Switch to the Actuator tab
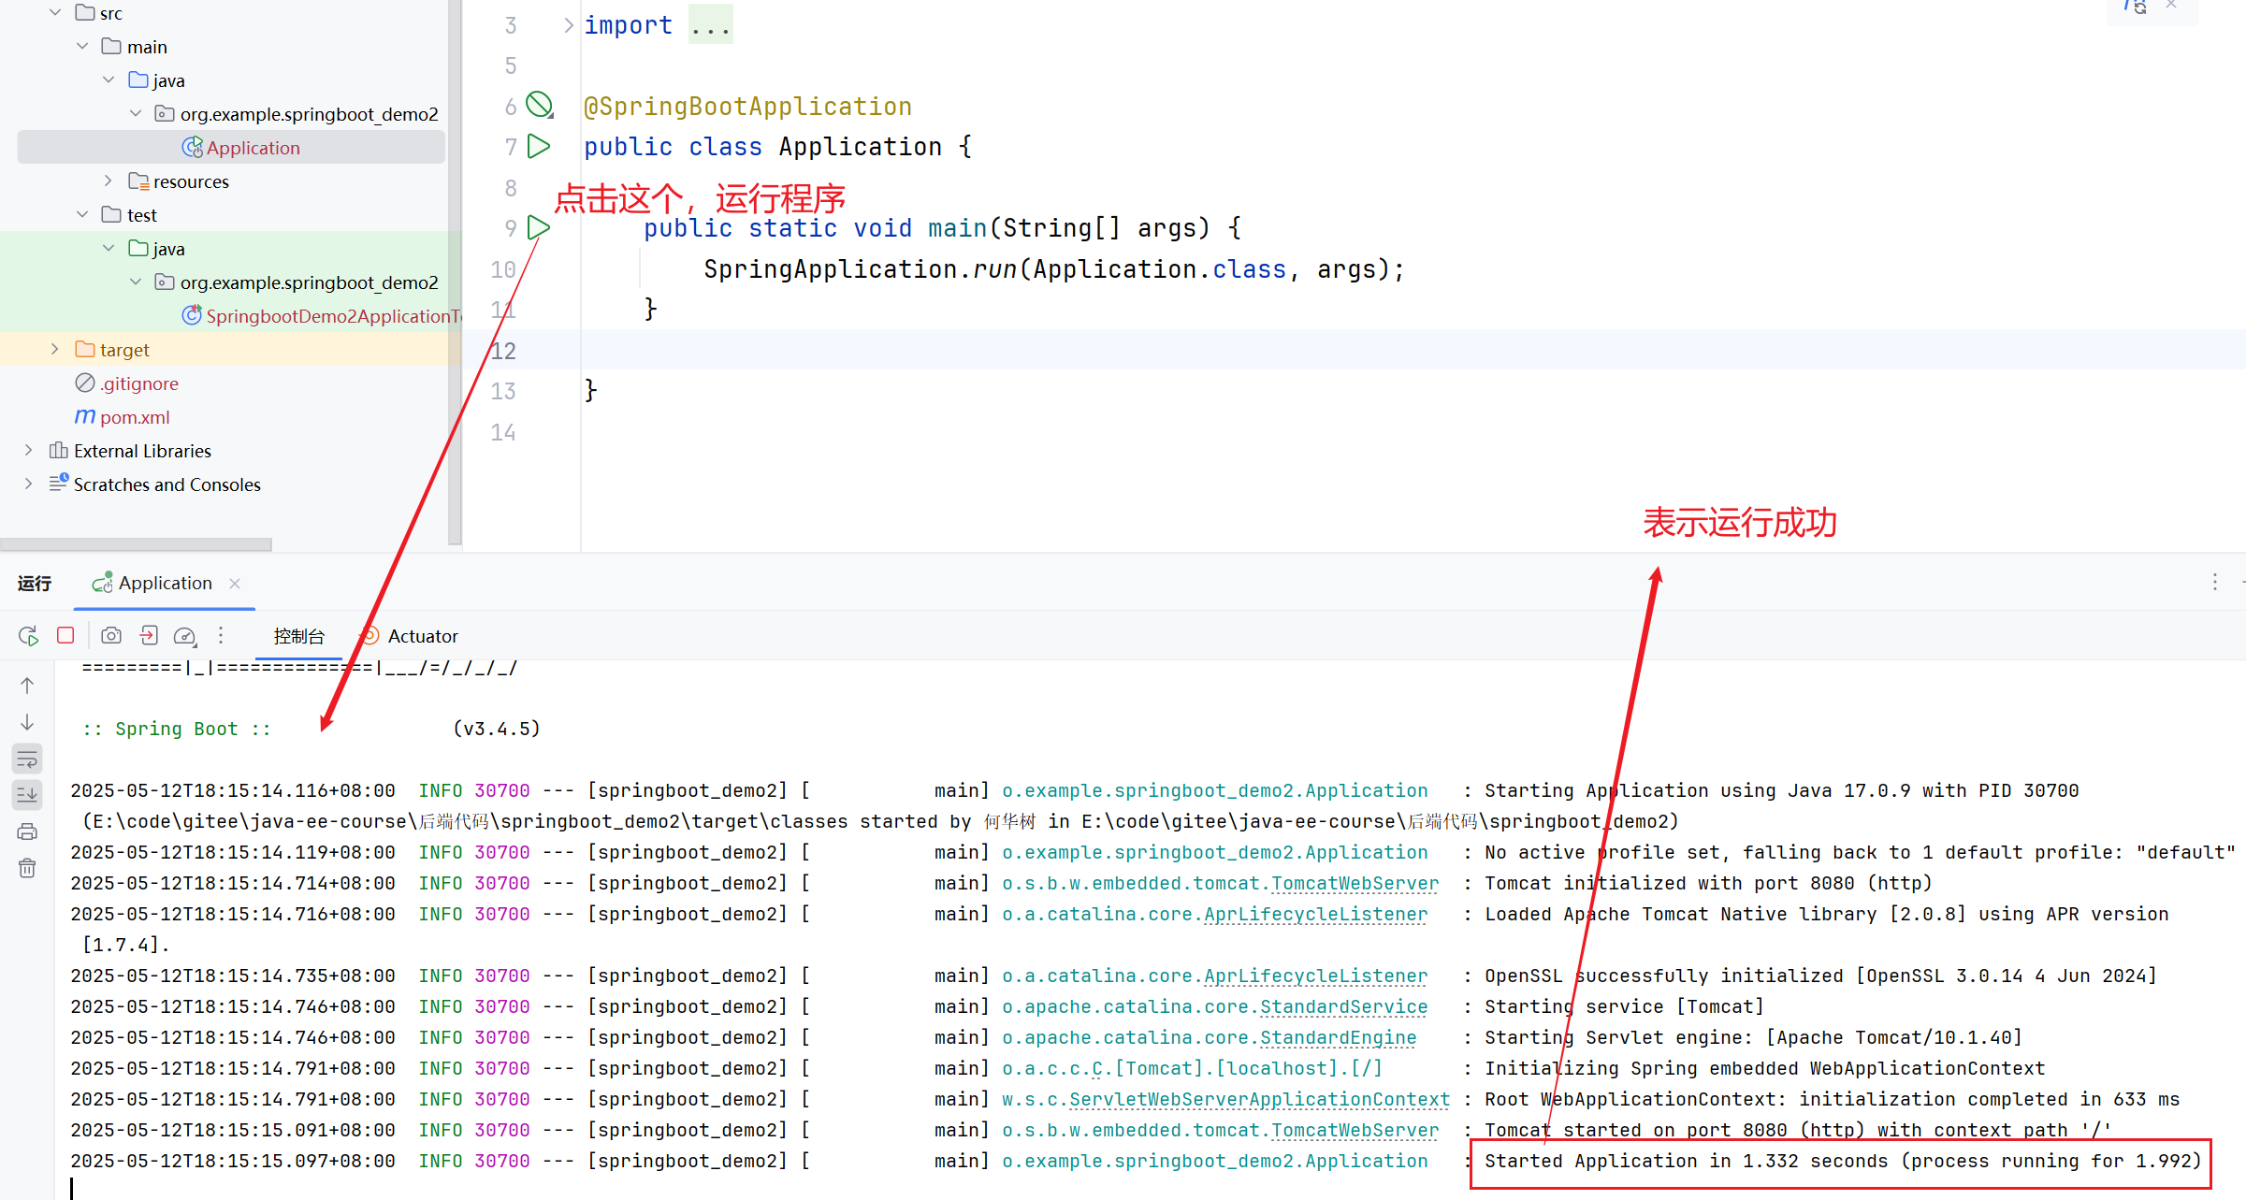 (x=422, y=636)
